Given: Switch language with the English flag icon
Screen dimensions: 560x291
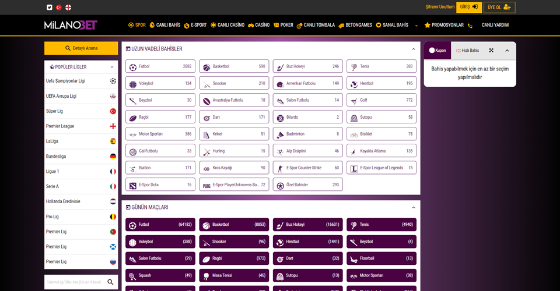Looking at the screenshot, I should tap(68, 7).
